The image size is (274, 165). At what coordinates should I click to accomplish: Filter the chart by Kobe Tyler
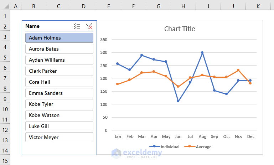click(59, 104)
